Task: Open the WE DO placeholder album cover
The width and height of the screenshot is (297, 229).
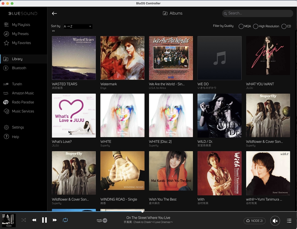Action: pos(220,58)
